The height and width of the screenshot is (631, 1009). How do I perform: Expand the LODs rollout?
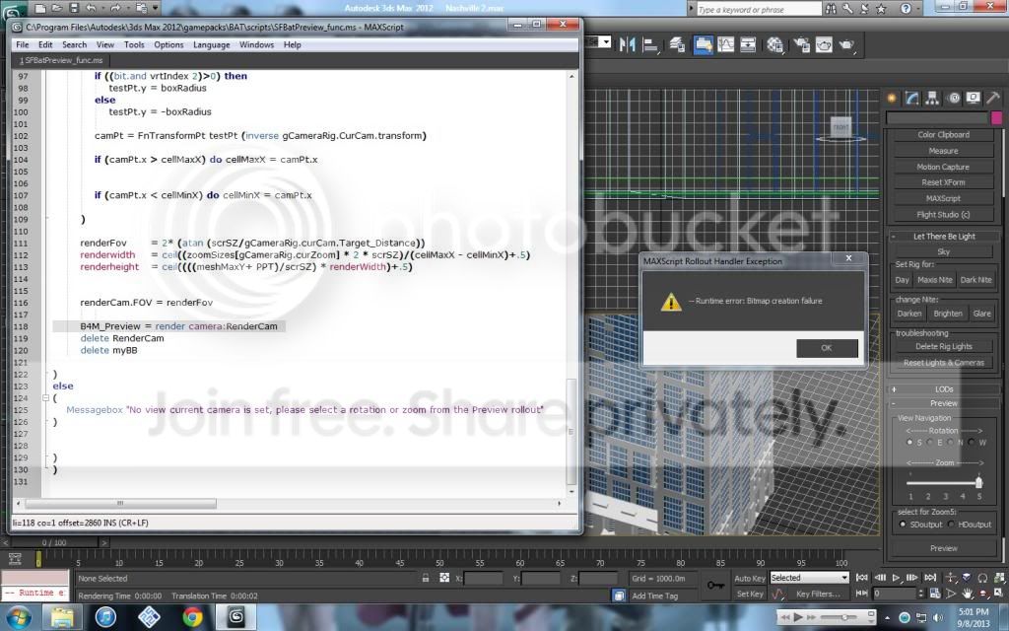coord(944,388)
